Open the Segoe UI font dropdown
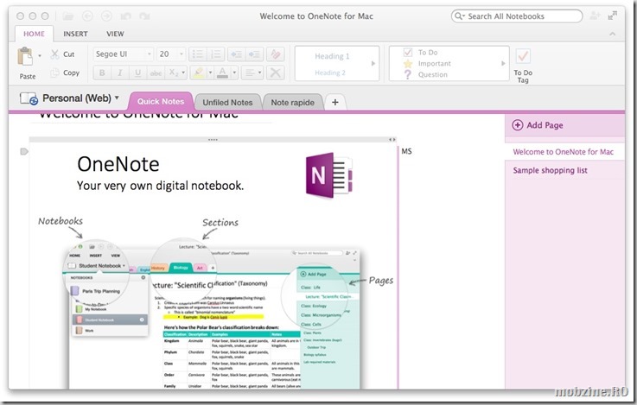The width and height of the screenshot is (637, 405). tap(122, 54)
